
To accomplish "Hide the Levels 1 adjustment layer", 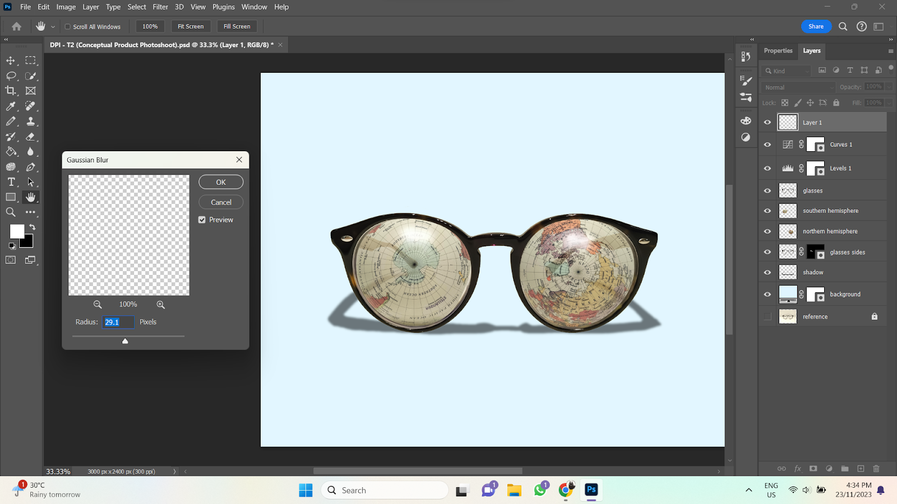I will (767, 168).
